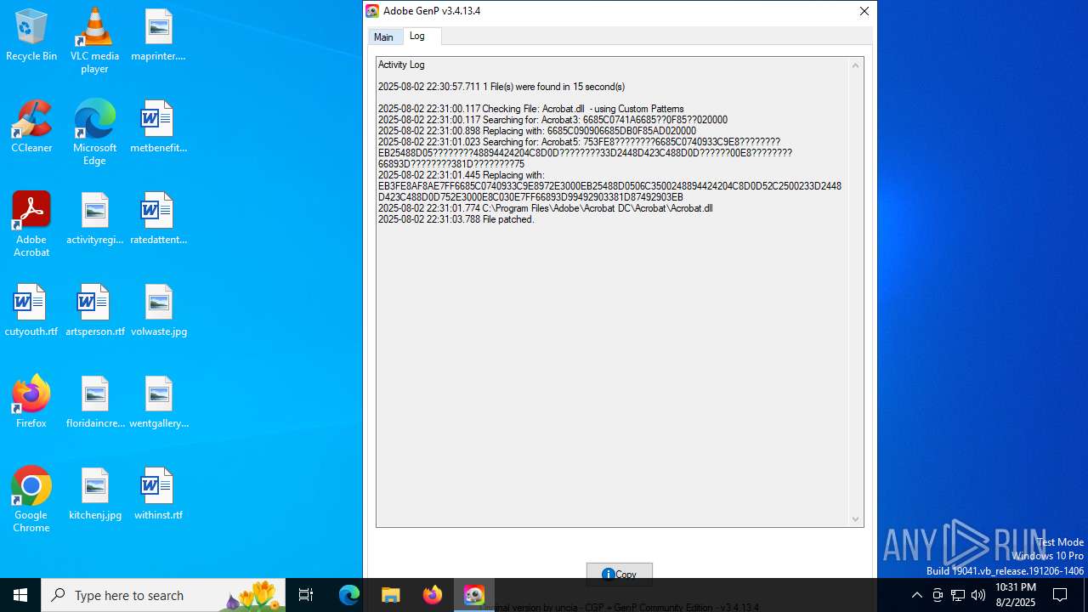Open Task View on the taskbar
1088x612 pixels.
306,595
